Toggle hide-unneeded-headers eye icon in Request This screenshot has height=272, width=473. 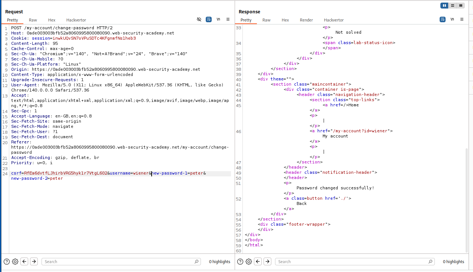199,19
